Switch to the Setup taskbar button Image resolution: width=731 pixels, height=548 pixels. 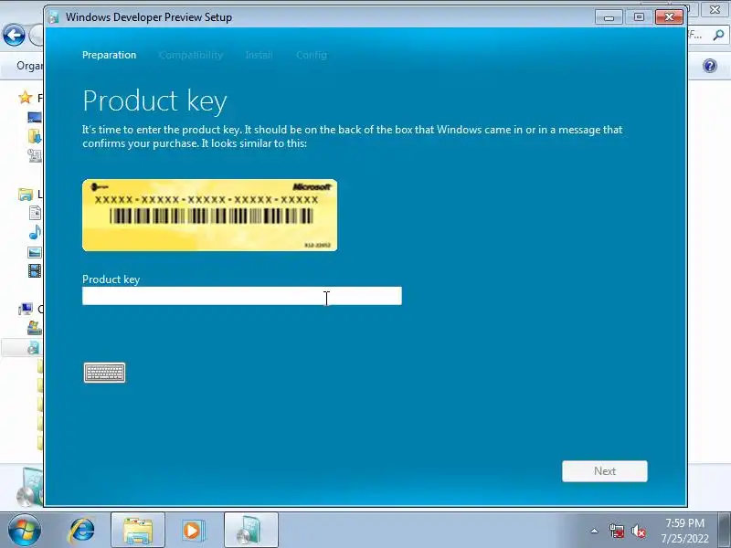[250, 531]
